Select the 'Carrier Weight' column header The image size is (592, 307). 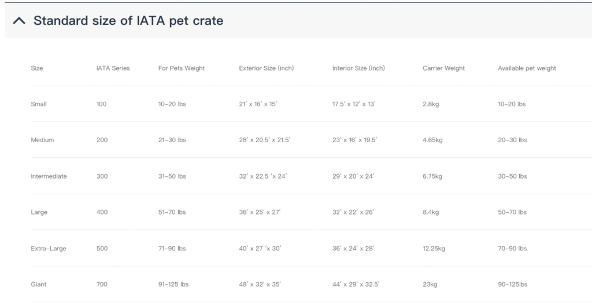pyautogui.click(x=443, y=68)
